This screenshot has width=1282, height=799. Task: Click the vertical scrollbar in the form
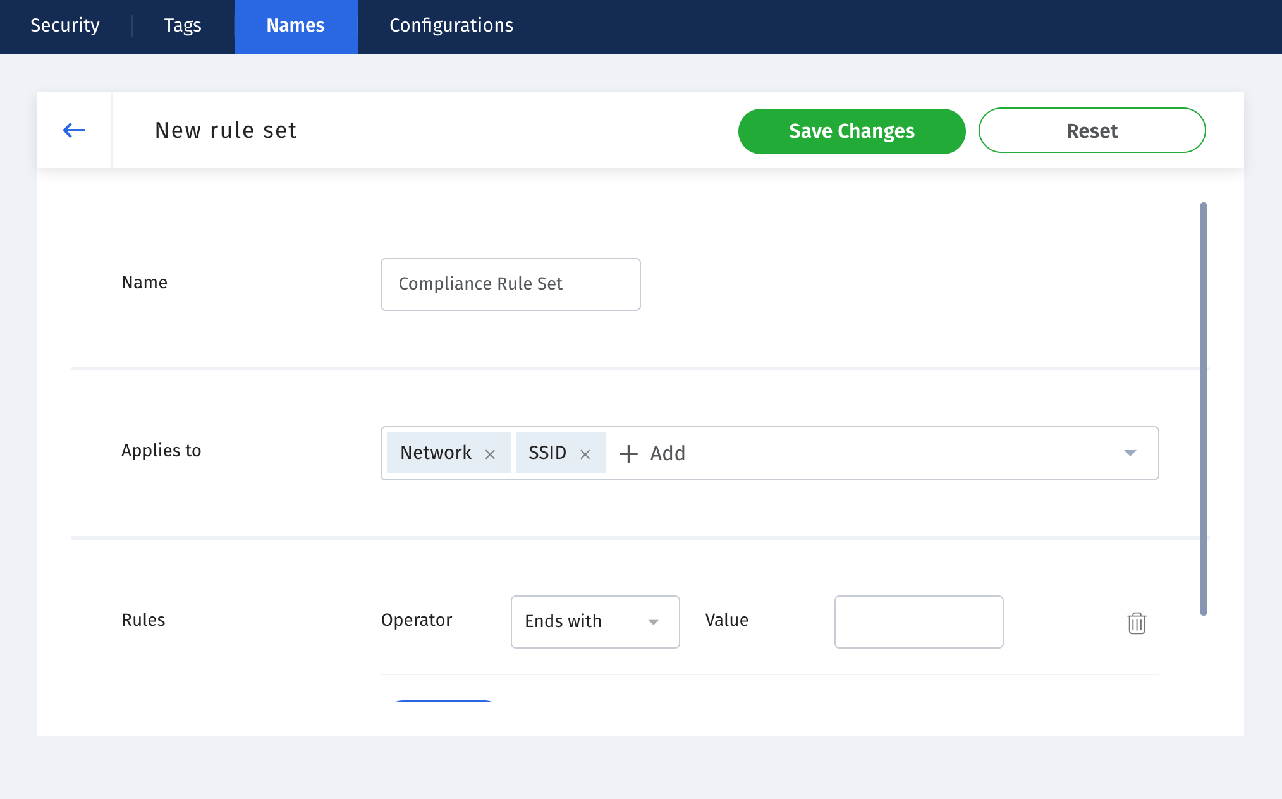pos(1203,408)
